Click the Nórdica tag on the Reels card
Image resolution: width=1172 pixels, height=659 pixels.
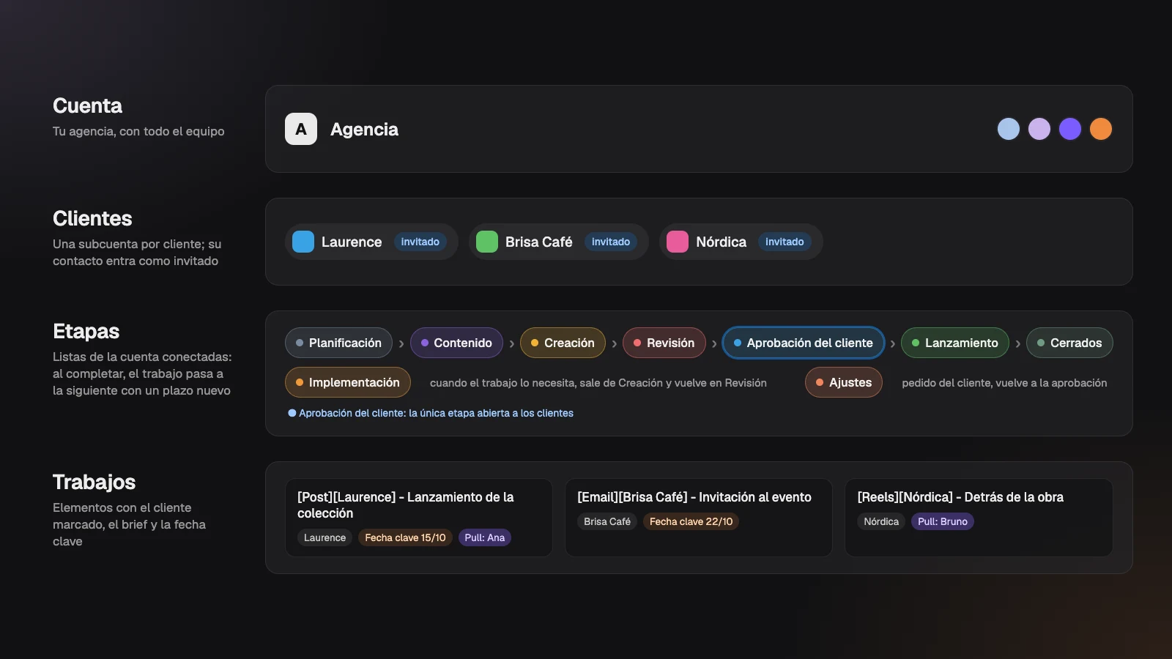[x=881, y=521]
